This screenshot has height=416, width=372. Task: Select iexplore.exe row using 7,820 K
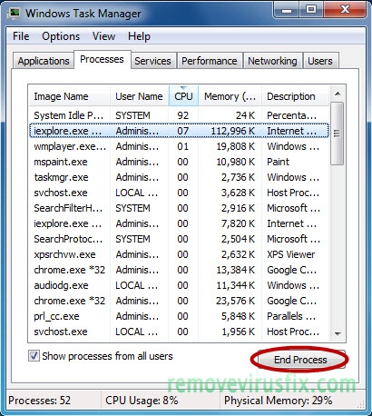179,223
